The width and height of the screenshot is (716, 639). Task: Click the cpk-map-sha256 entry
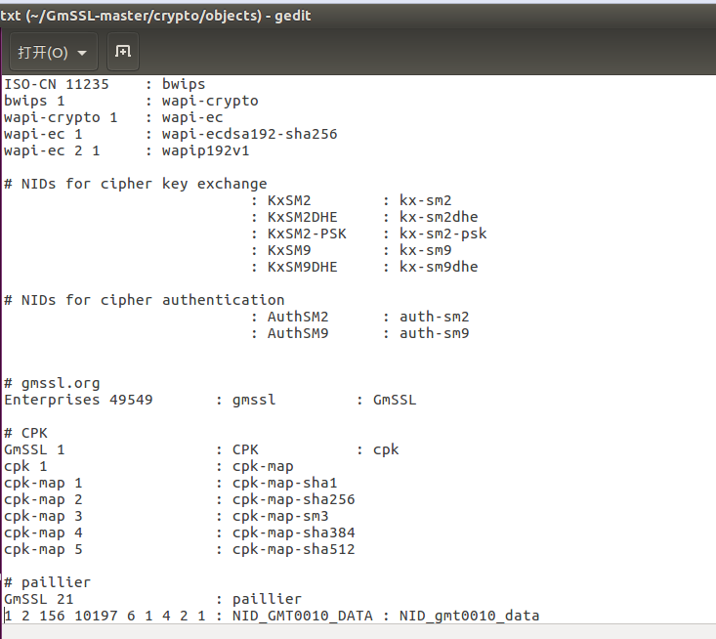coord(294,499)
